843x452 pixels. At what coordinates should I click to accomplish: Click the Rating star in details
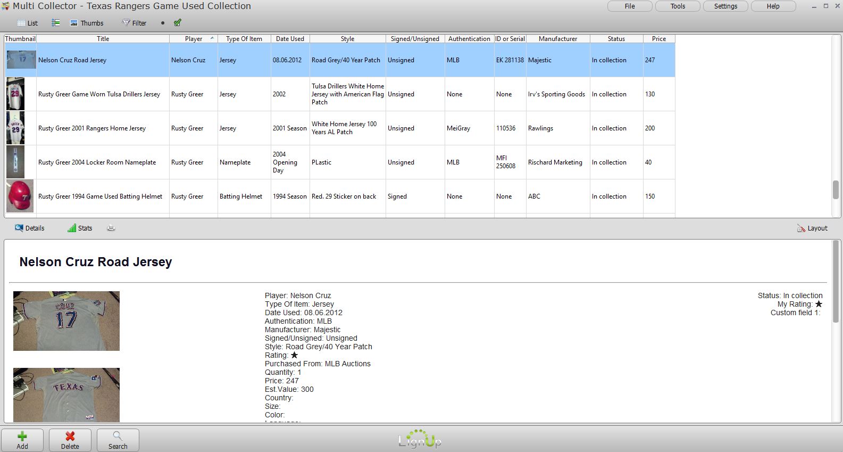pyautogui.click(x=294, y=355)
